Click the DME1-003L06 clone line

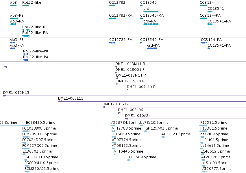pos(182,113)
